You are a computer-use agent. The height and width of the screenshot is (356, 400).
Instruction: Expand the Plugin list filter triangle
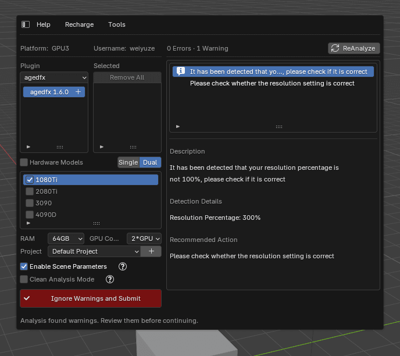[28, 147]
